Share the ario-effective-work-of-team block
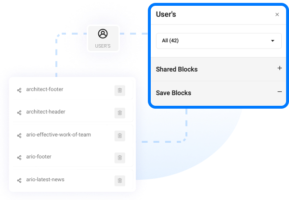289x200 pixels. (19, 136)
